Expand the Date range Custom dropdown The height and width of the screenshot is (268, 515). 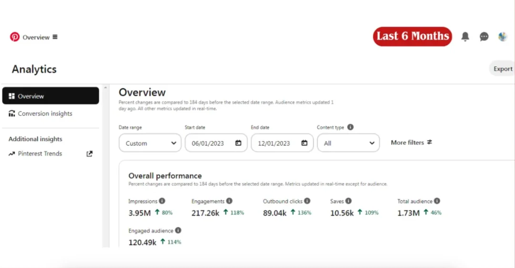150,143
